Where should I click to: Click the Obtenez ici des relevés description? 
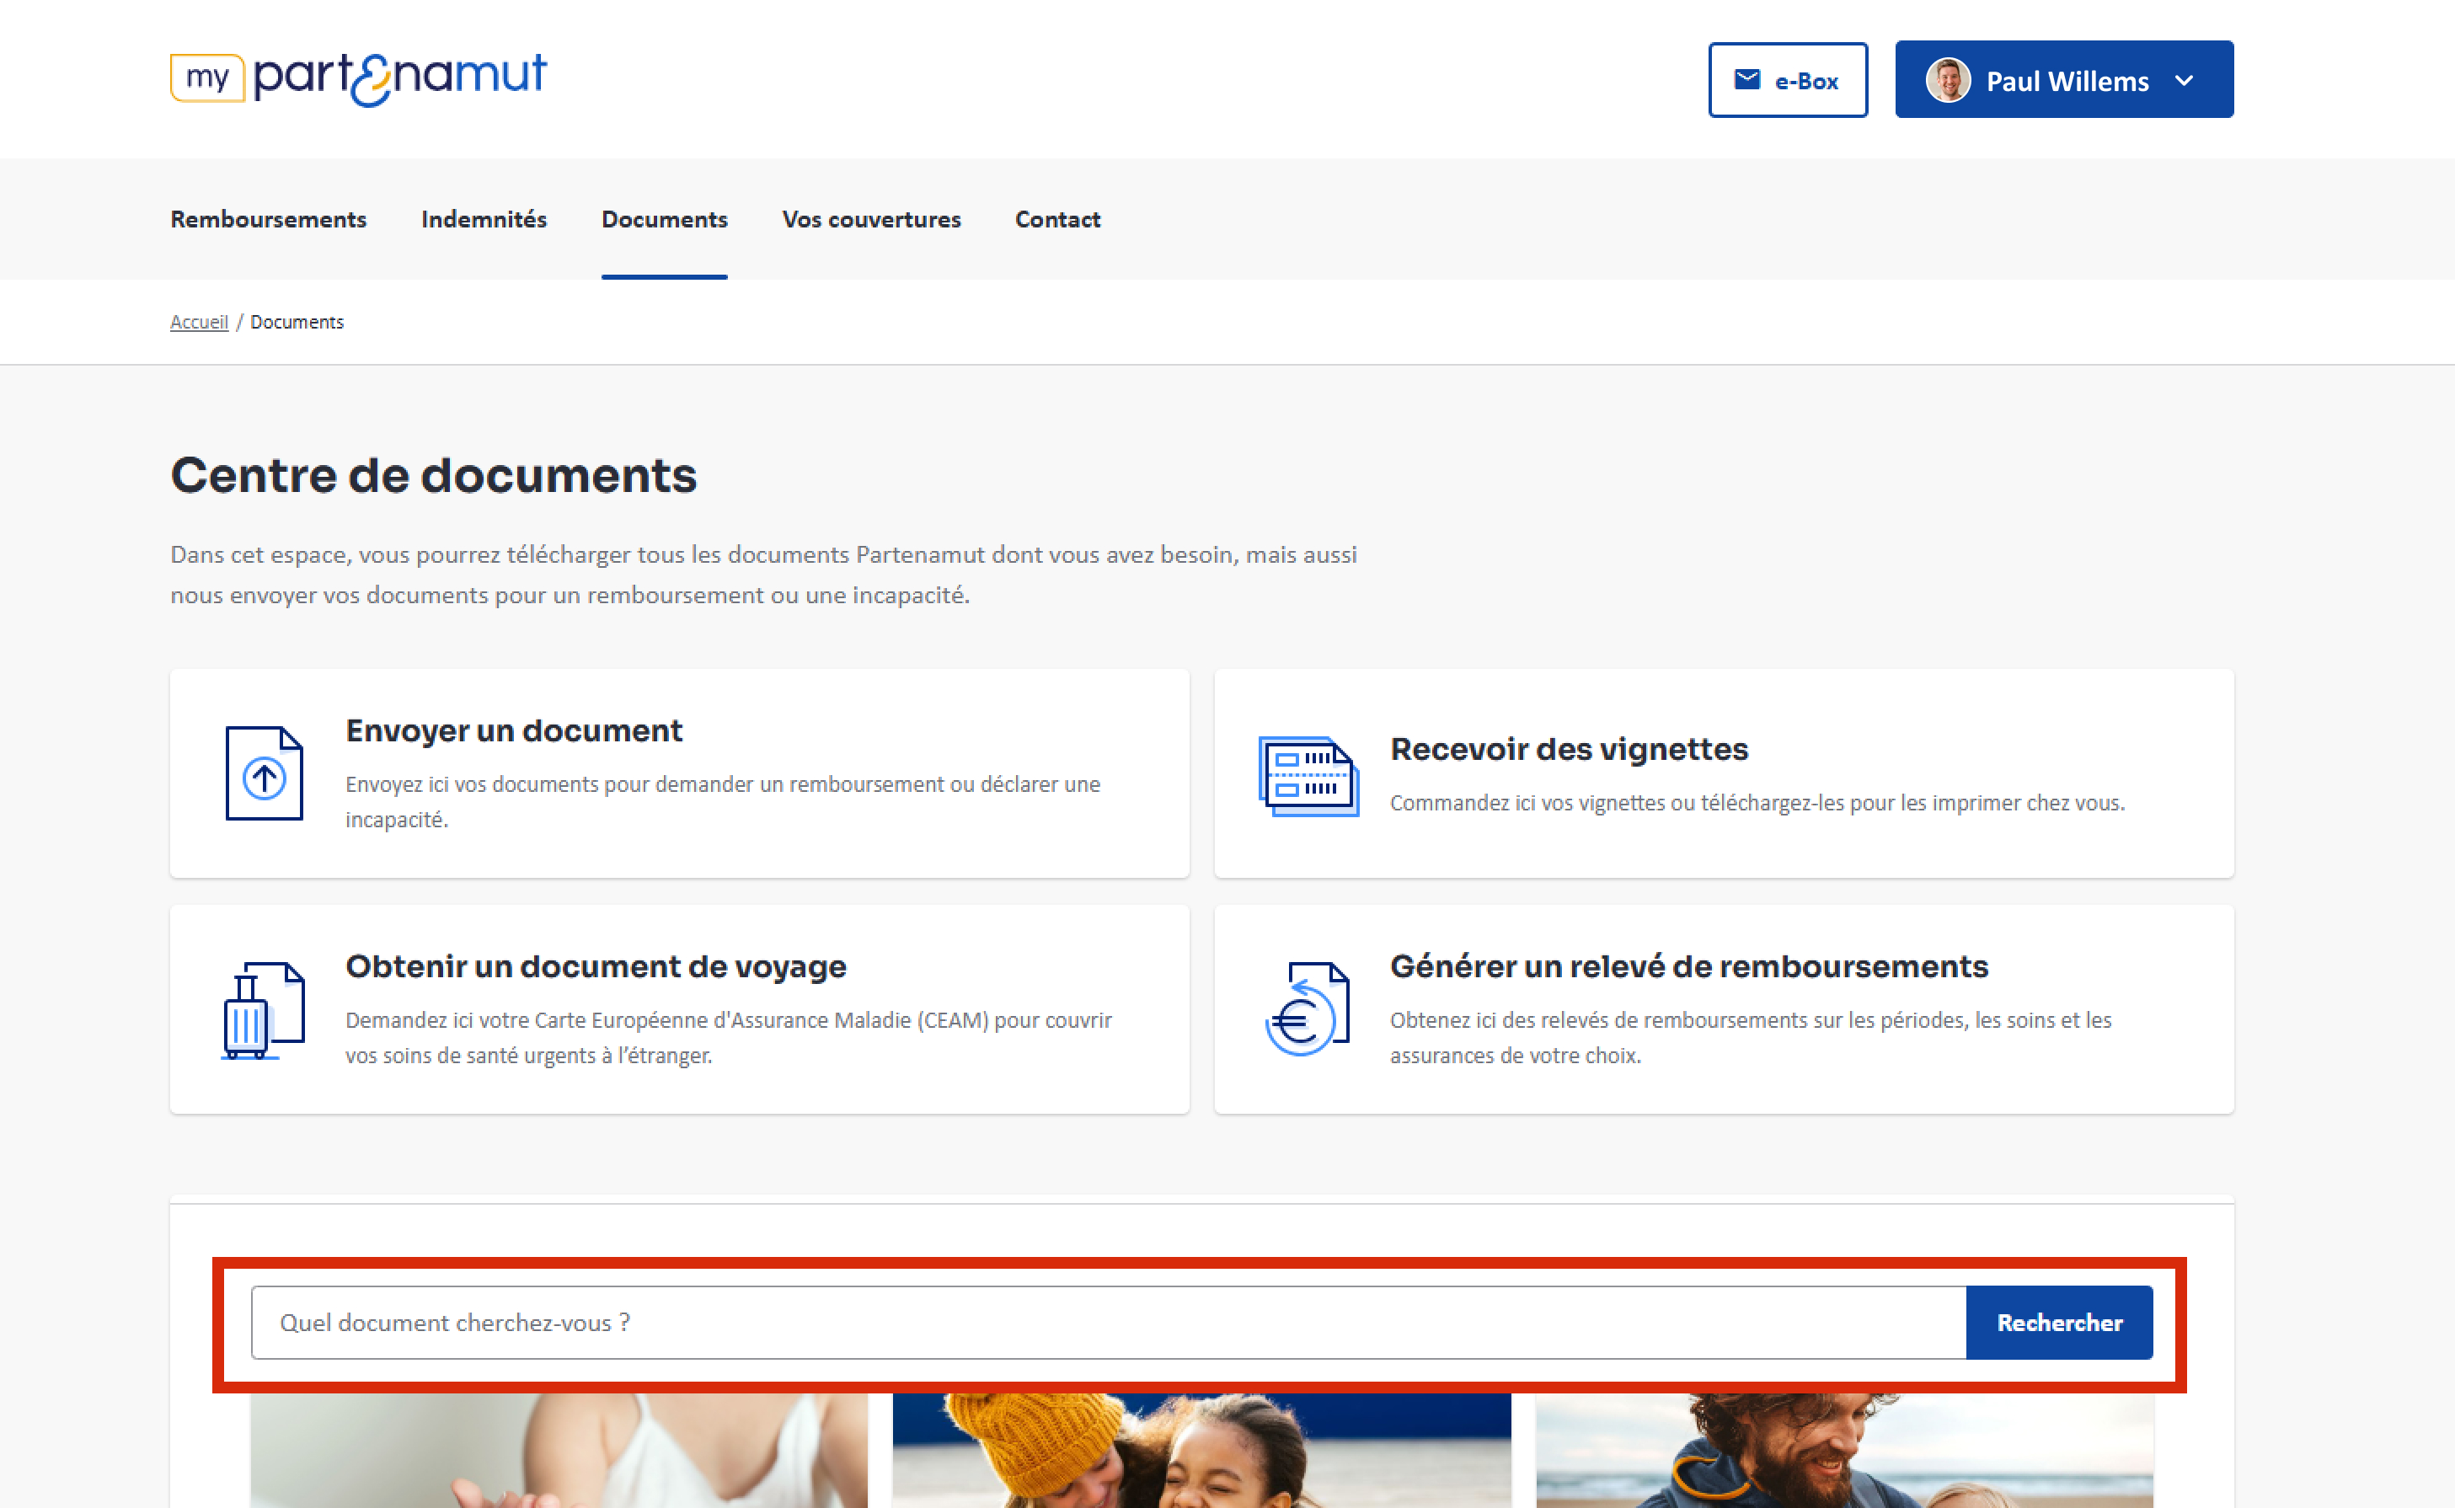coord(1750,1037)
